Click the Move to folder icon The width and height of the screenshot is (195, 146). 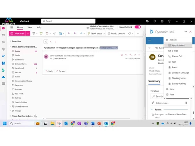(x=60, y=33)
